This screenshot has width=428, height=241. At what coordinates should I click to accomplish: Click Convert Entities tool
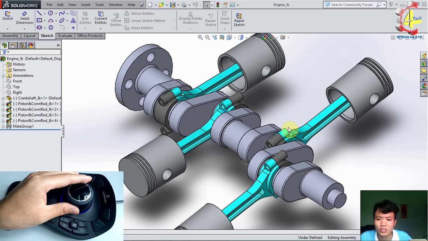[101, 18]
